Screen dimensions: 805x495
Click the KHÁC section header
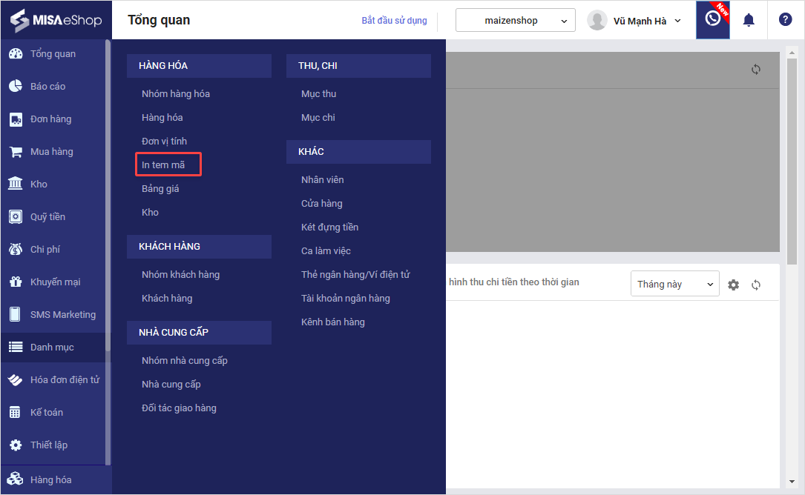(x=358, y=152)
